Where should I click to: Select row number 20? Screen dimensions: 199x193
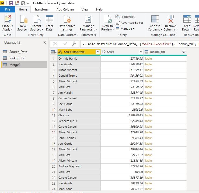tap(54, 167)
